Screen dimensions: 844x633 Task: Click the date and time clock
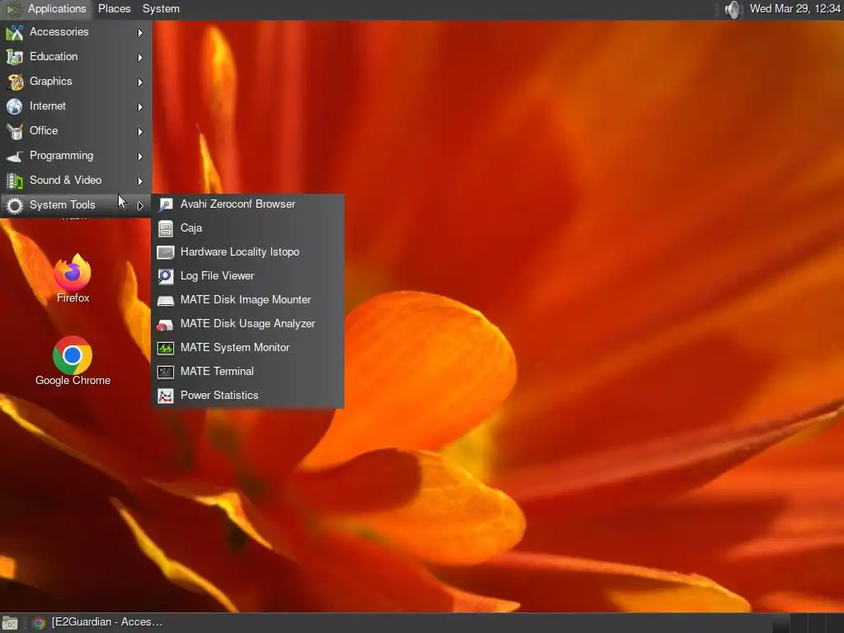[x=795, y=8]
